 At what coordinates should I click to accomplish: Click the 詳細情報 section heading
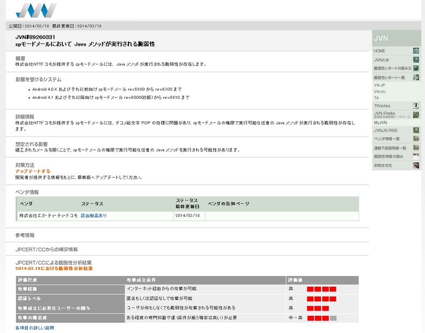click(25, 117)
